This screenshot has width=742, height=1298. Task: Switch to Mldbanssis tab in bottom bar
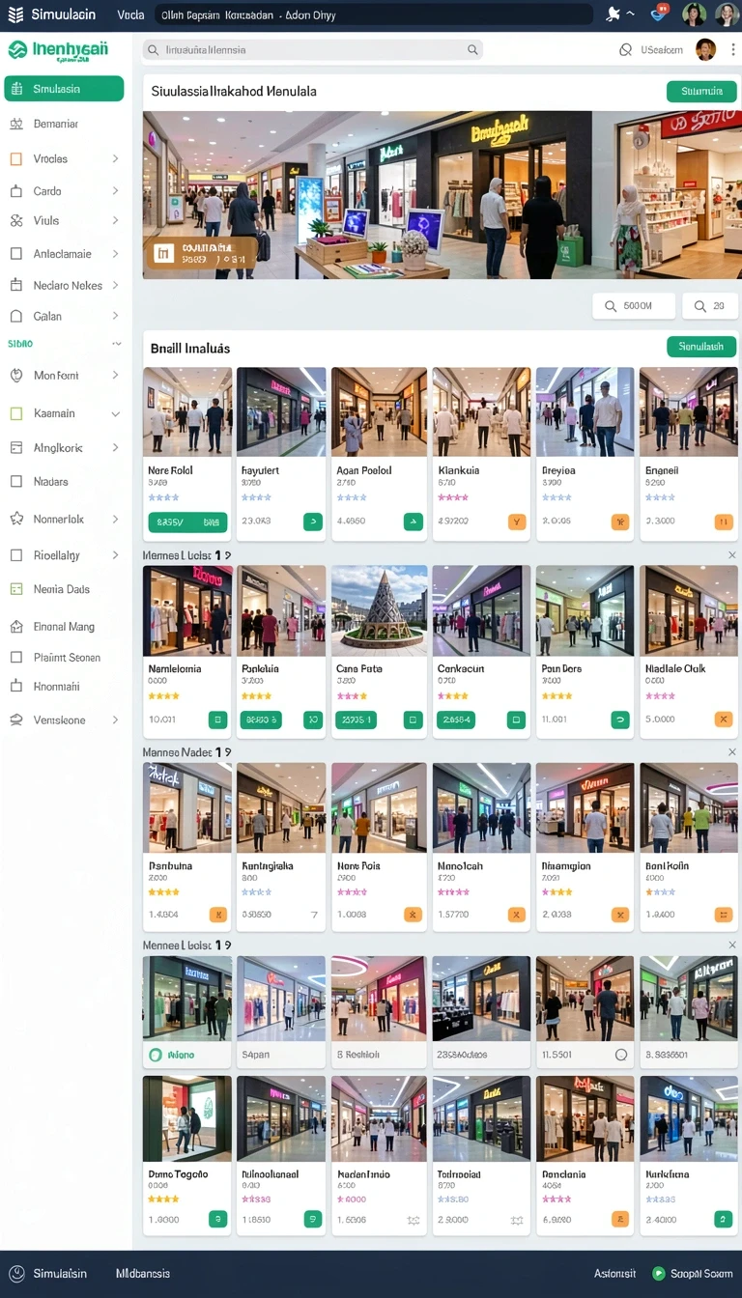(x=143, y=1273)
